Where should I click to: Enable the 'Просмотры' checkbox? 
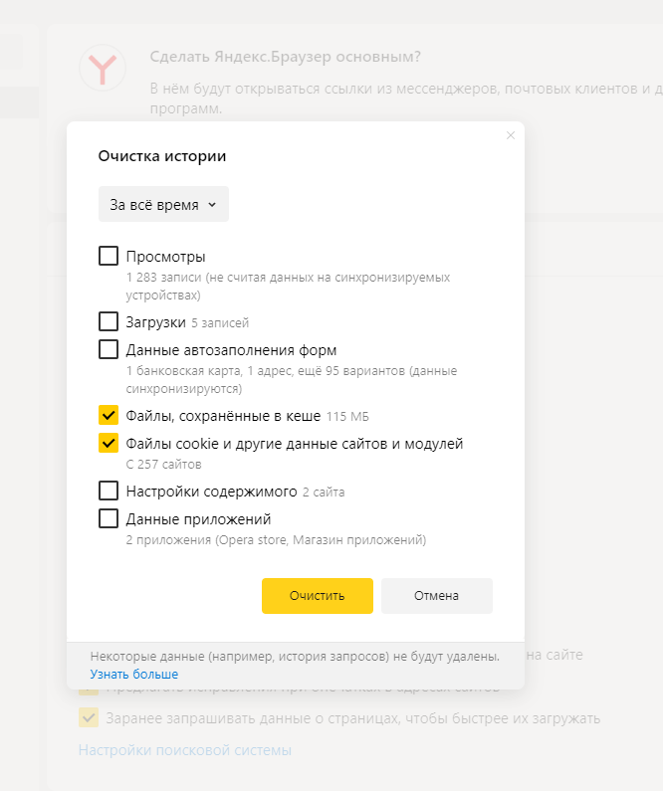109,256
